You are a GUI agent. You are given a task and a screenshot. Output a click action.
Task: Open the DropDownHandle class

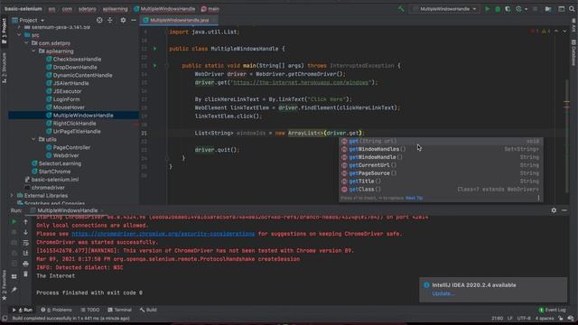[x=75, y=67]
